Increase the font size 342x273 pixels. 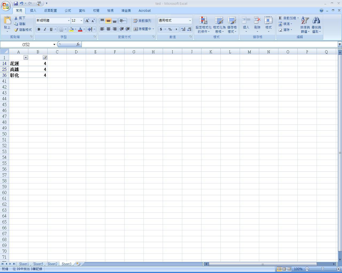(x=87, y=21)
